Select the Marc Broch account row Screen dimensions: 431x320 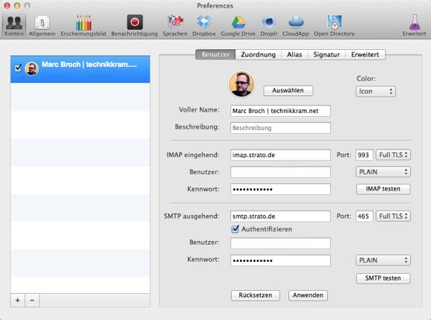pos(80,69)
